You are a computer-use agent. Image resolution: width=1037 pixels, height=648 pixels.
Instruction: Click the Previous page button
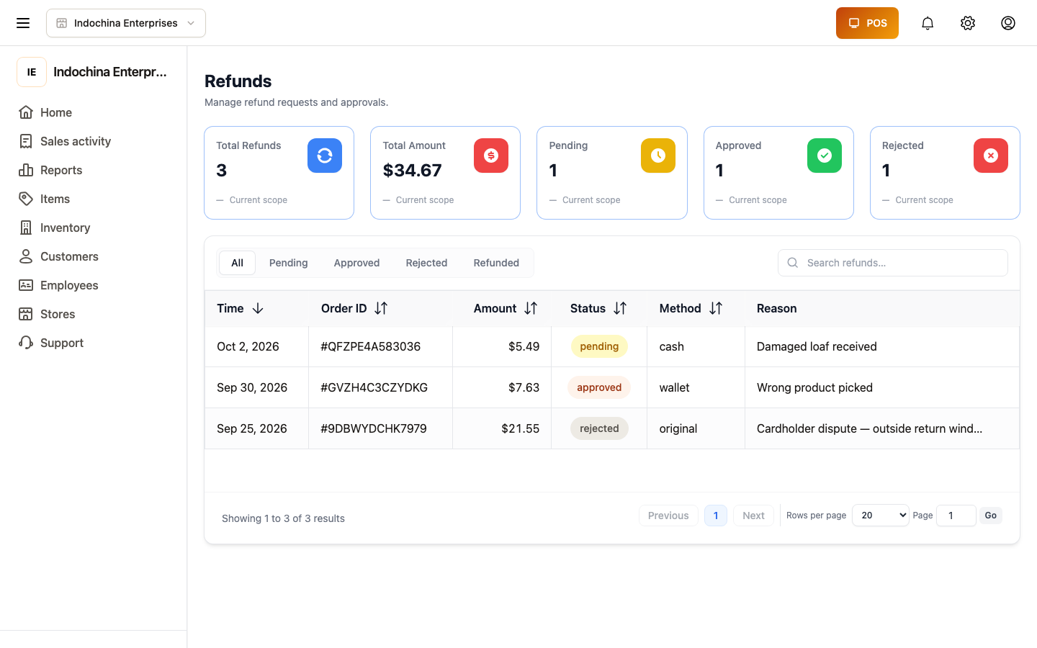pyautogui.click(x=668, y=516)
